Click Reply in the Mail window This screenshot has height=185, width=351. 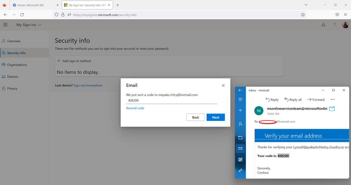pyautogui.click(x=272, y=100)
